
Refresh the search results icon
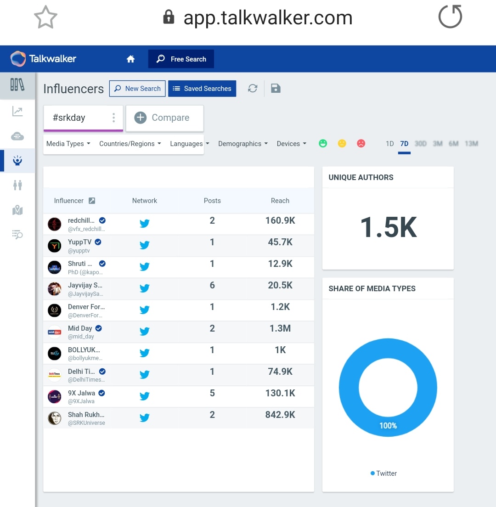point(253,88)
